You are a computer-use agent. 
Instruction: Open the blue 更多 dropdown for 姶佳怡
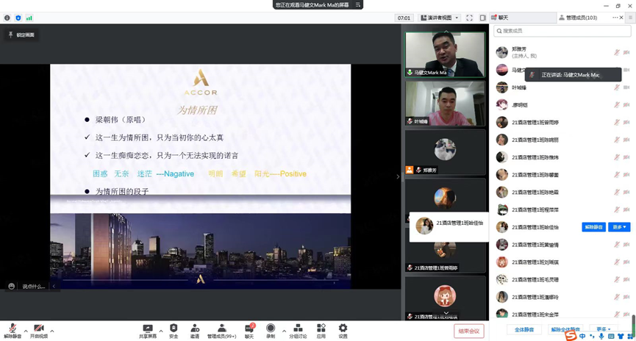coord(618,227)
